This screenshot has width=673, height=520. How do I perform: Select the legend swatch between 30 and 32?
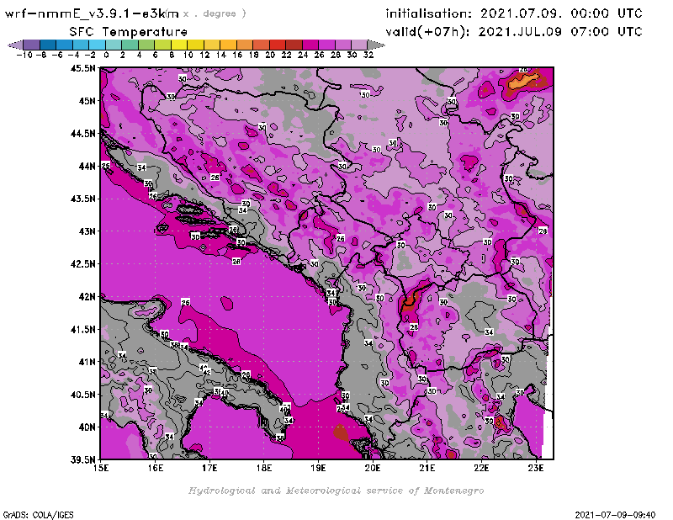click(x=359, y=45)
